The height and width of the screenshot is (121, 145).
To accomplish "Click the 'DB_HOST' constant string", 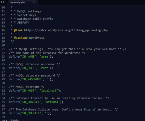I will pyautogui.click(x=28, y=91).
